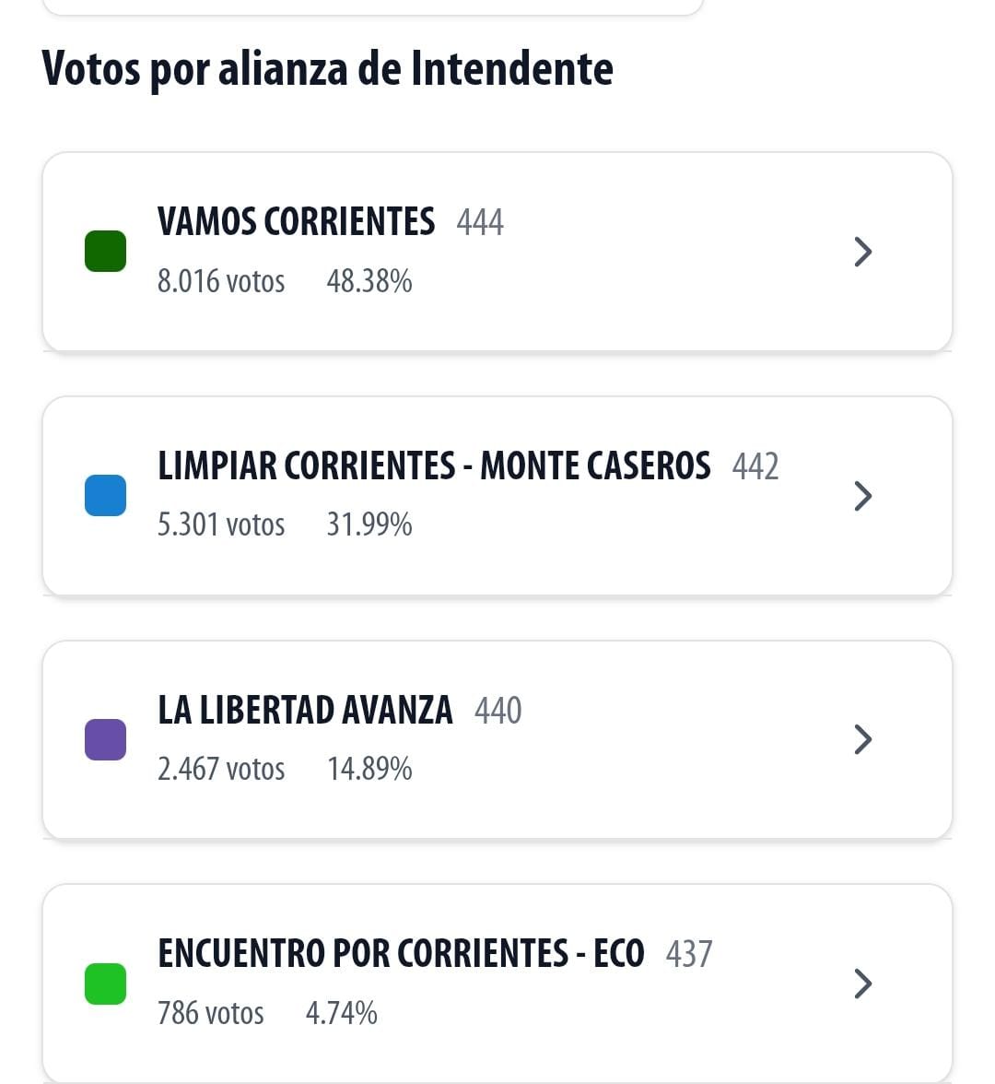Open LIMPIAR CORRIENTES - MONTE CASEROS title
Viewport: 995px width, 1084px height.
pyautogui.click(x=434, y=466)
